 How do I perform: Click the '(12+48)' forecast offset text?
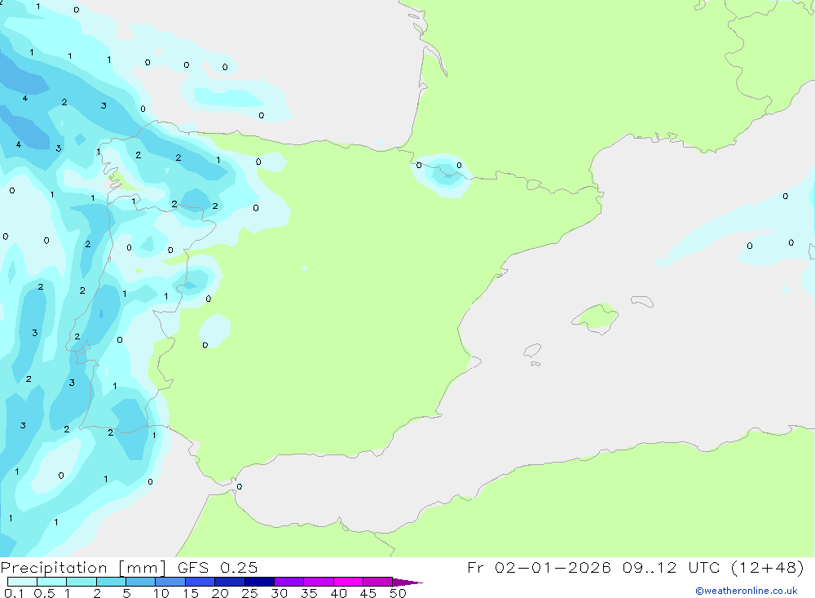coord(767,567)
